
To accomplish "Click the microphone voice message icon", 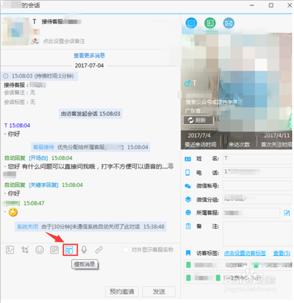I will [x=84, y=250].
